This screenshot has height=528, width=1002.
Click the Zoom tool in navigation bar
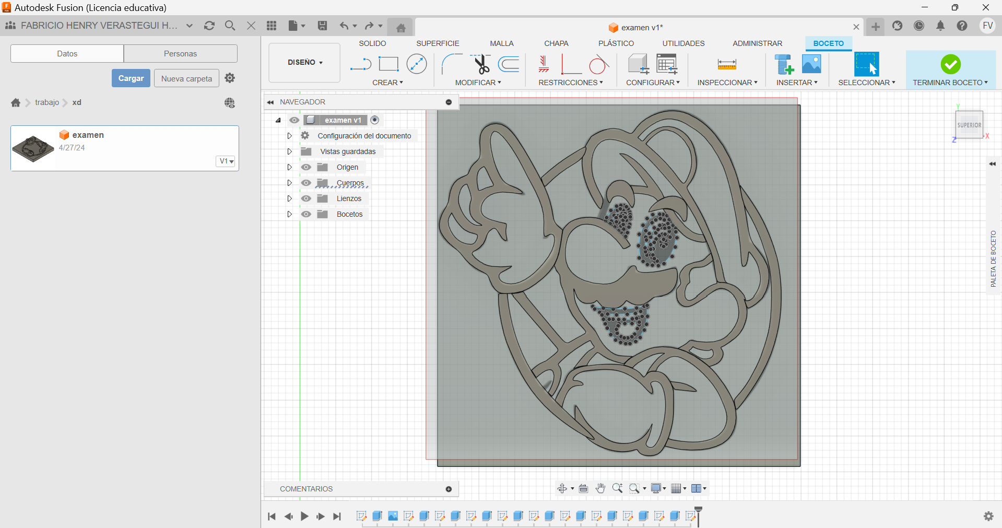(x=617, y=488)
